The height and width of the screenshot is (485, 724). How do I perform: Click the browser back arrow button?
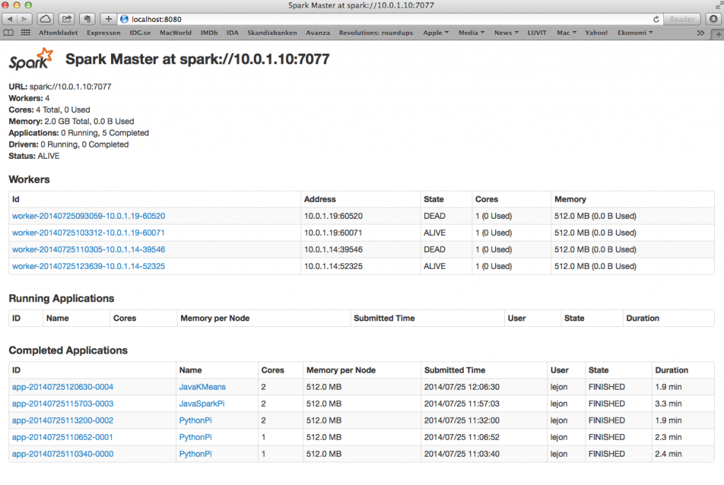[11, 19]
